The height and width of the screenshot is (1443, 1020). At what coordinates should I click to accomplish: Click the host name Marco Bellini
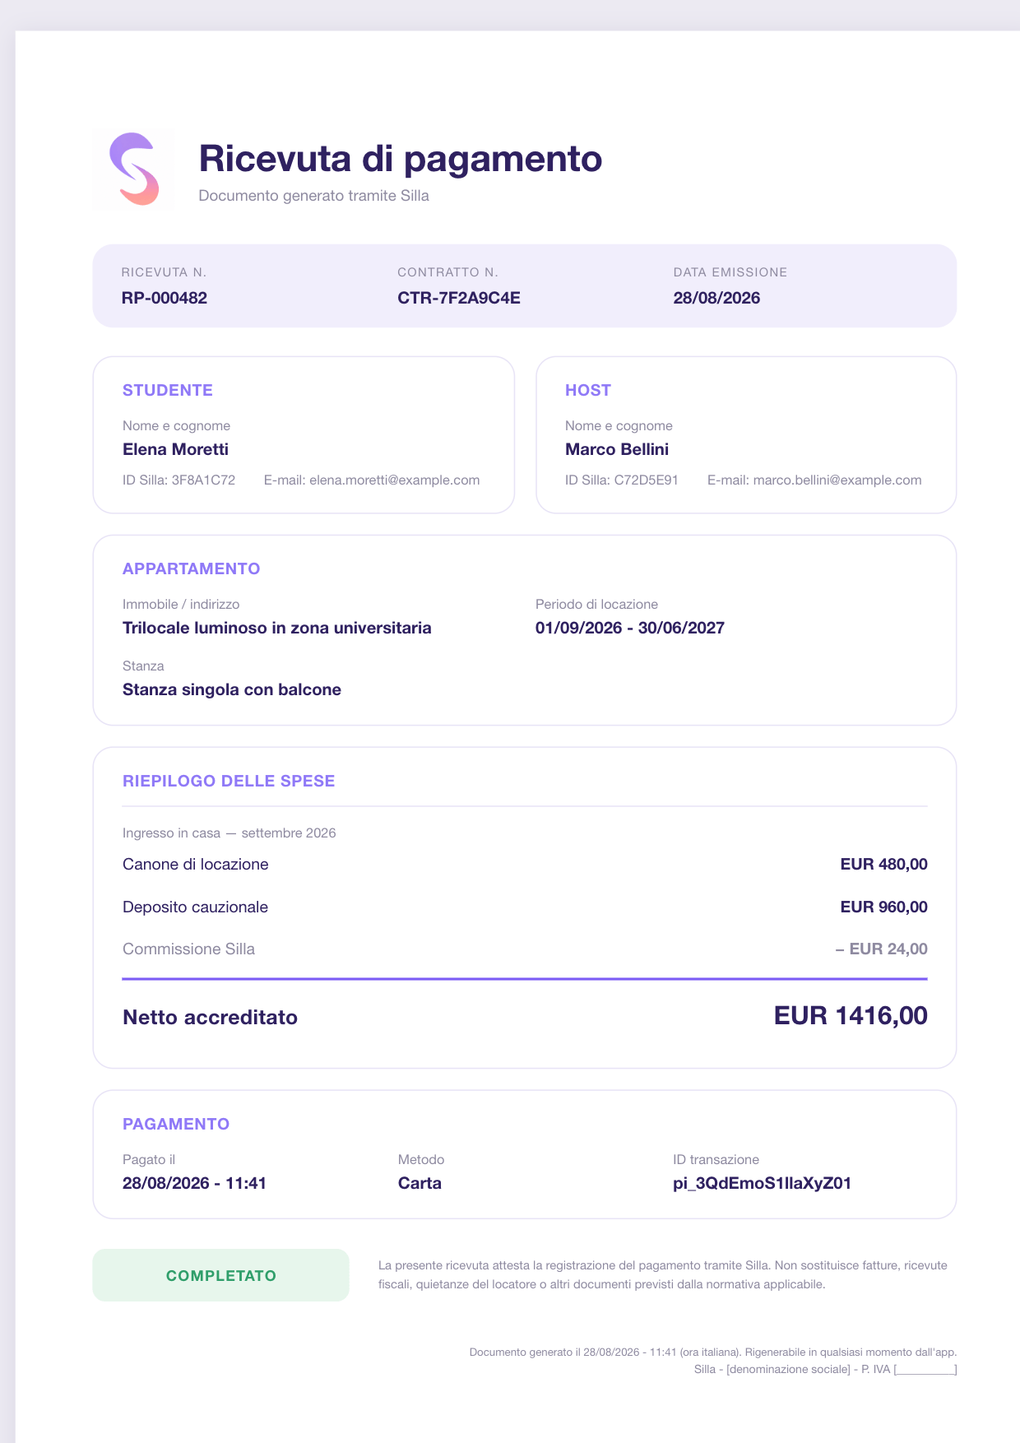(617, 449)
